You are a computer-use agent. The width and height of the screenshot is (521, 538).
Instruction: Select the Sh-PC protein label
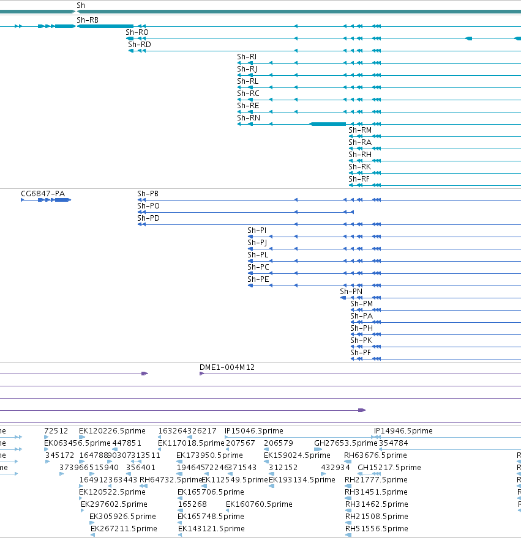tap(258, 267)
